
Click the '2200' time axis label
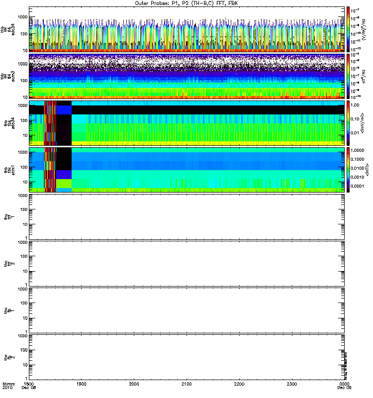click(239, 384)
